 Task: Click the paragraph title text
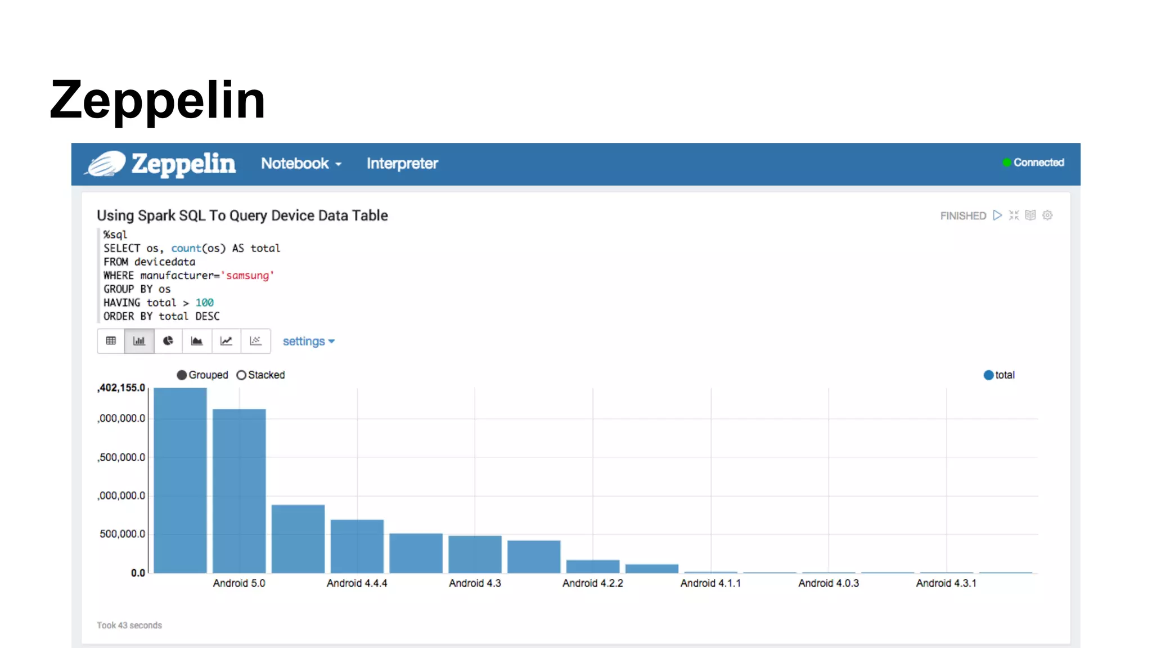pos(242,215)
